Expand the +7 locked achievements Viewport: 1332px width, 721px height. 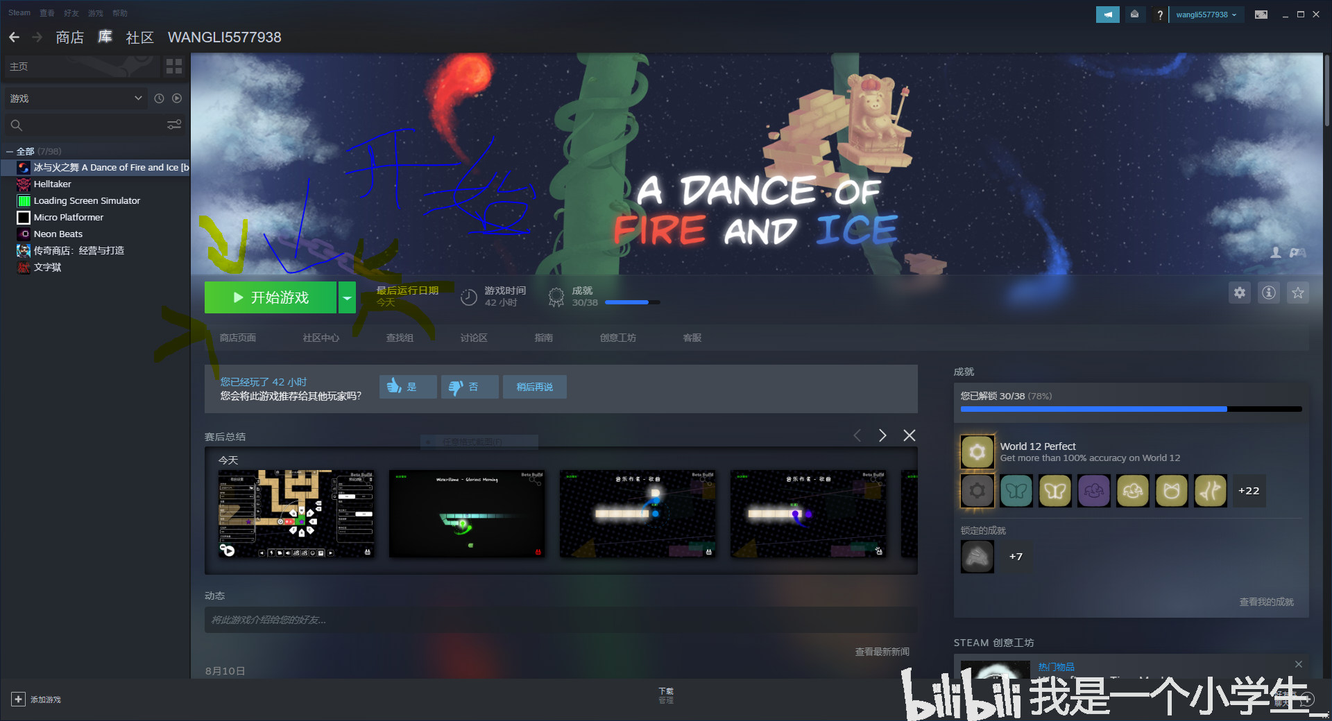tap(1016, 556)
